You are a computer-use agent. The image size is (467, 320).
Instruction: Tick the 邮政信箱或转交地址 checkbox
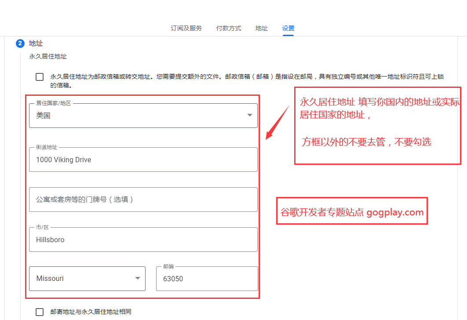tap(40, 77)
